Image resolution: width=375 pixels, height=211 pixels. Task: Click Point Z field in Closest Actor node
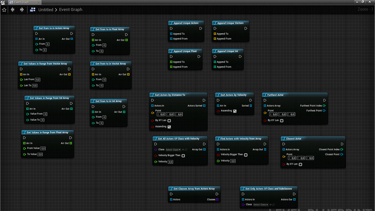point(310,158)
